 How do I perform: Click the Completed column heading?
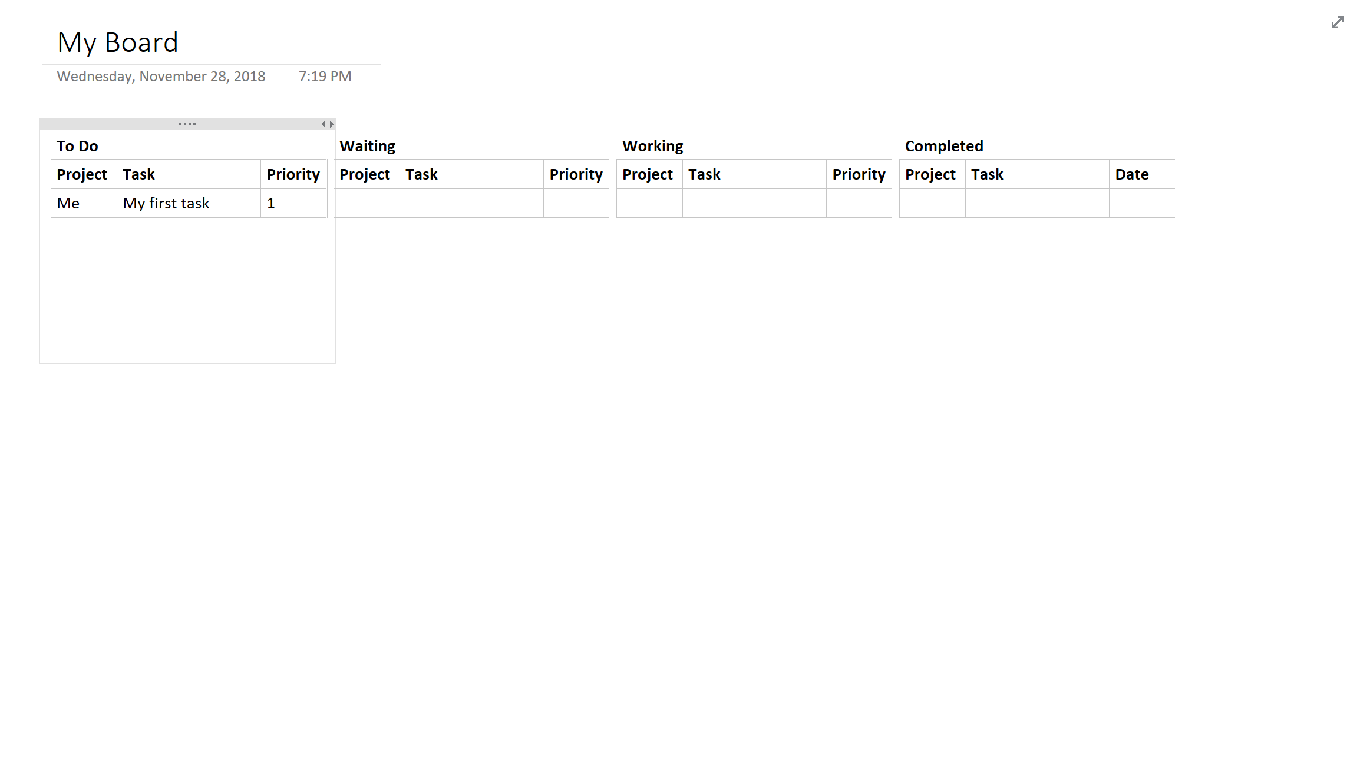[x=944, y=146]
